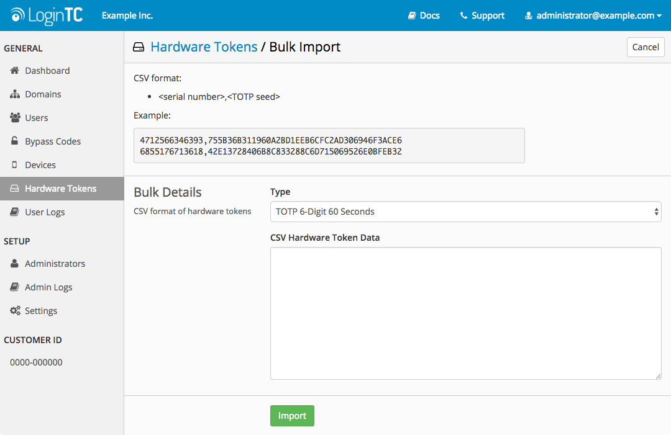Click inside the CSV Hardware Token Data textarea

point(465,313)
